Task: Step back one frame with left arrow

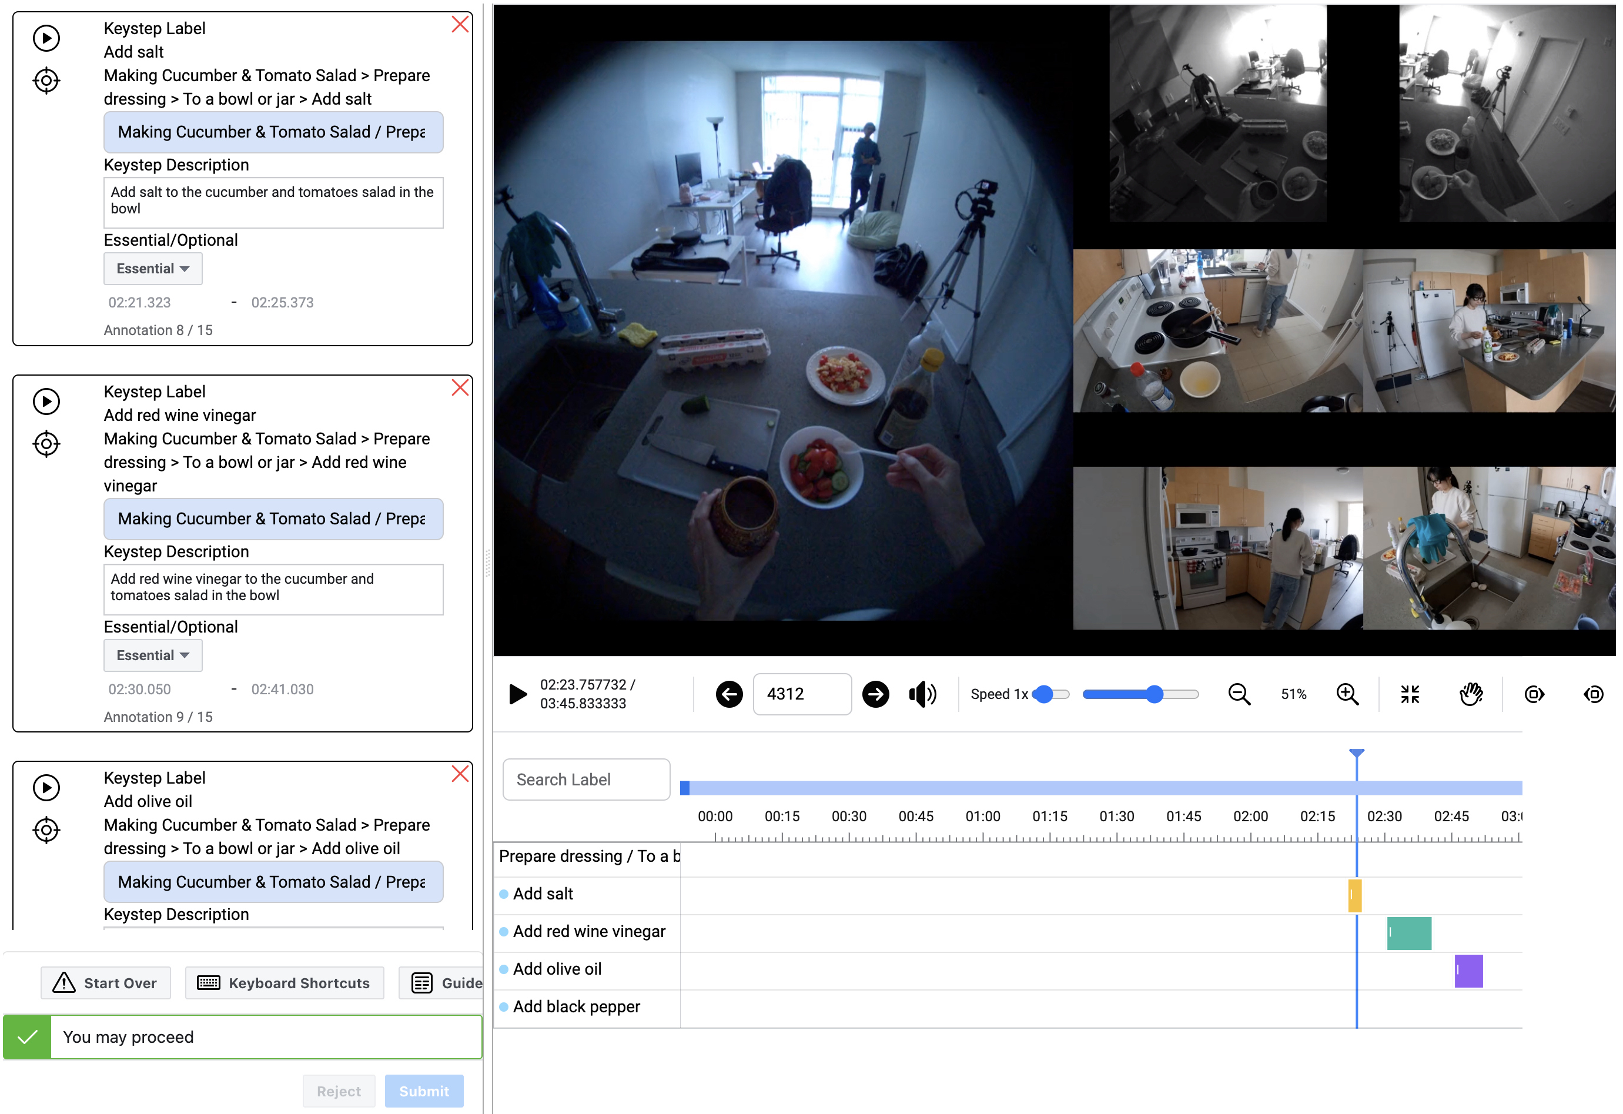Action: coord(728,694)
